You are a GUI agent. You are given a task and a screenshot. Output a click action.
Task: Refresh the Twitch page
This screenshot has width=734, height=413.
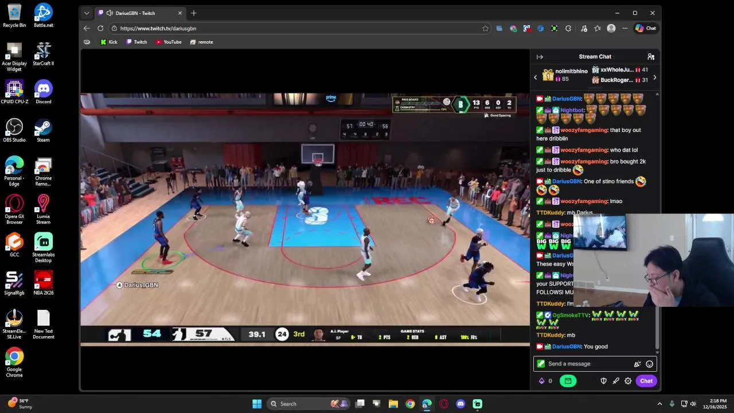tap(100, 28)
